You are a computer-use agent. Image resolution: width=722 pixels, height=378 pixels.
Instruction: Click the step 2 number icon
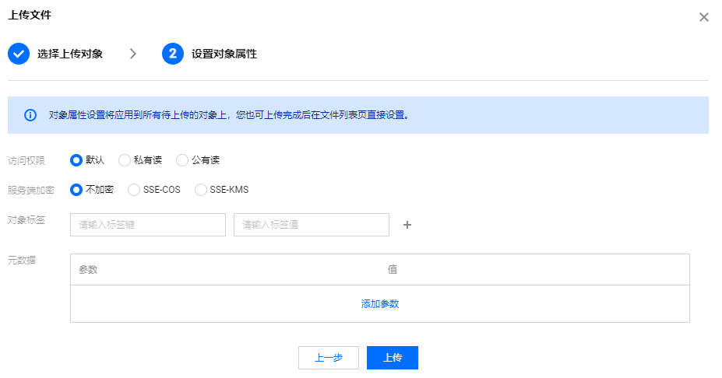[x=173, y=54]
